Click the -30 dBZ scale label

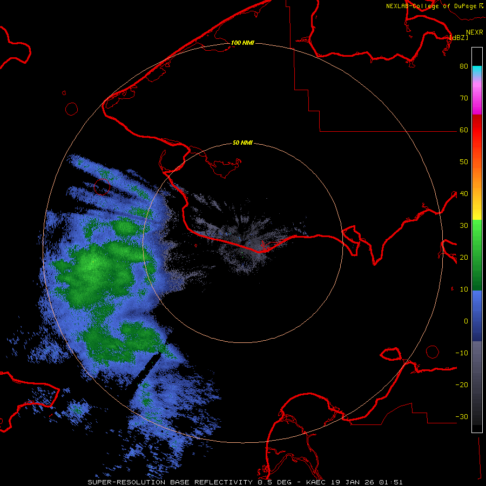tap(462, 417)
